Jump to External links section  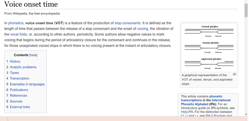[20, 107]
